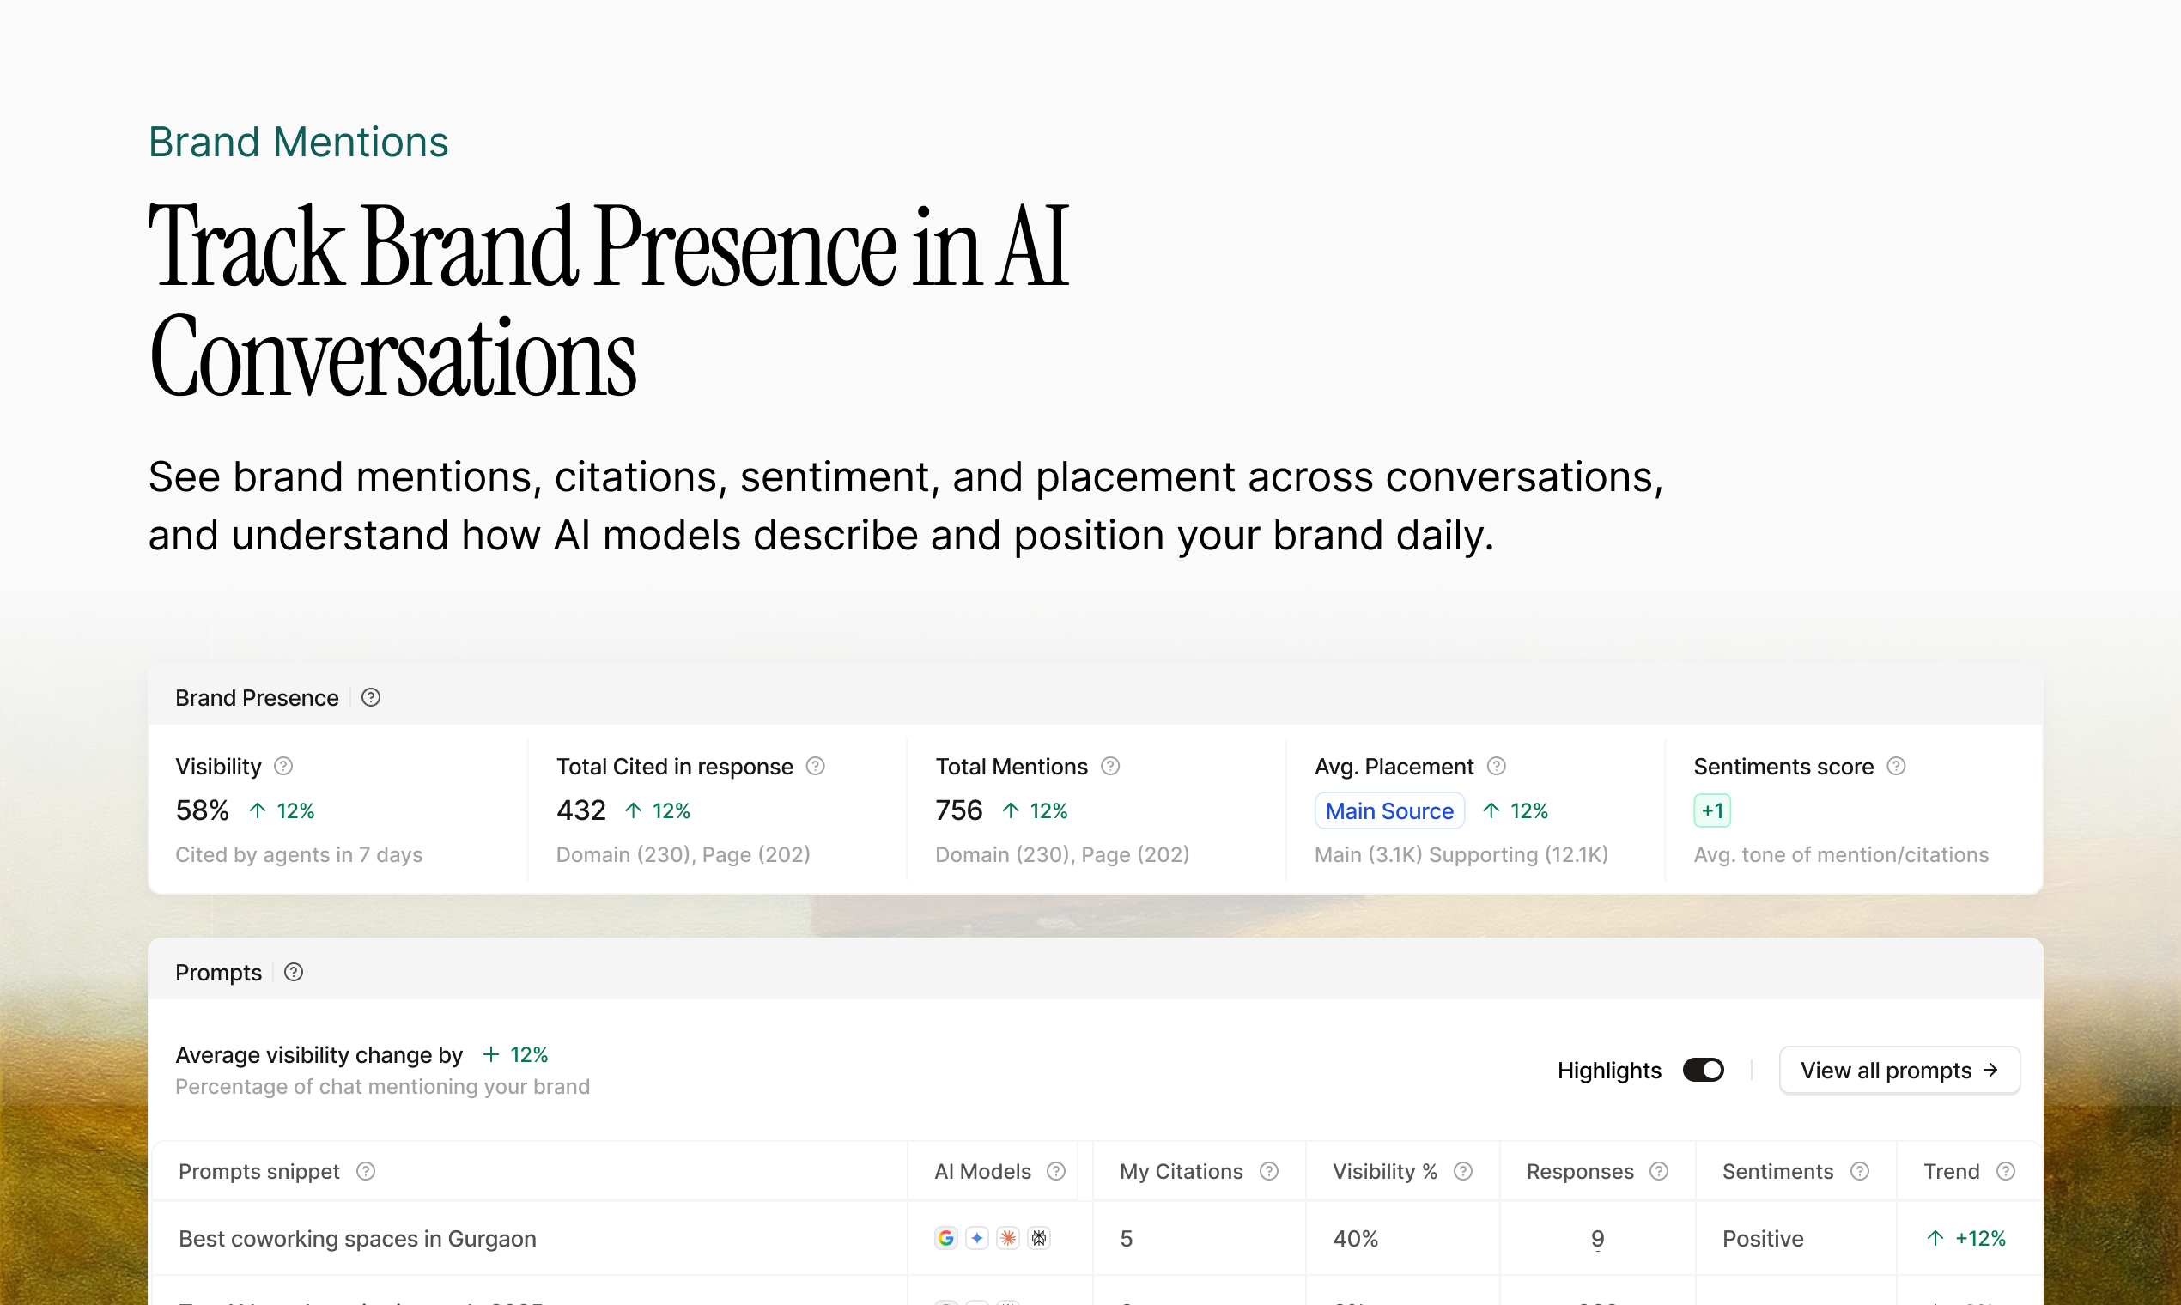The image size is (2181, 1305).
Task: Click the help icon beside Visibility %
Action: click(1463, 1171)
